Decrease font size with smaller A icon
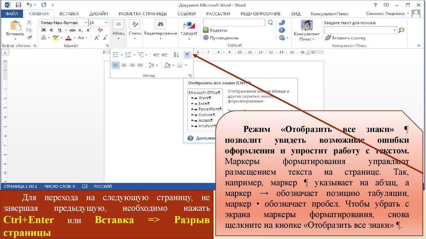Viewport: 426px width, 239px height. (x=105, y=38)
